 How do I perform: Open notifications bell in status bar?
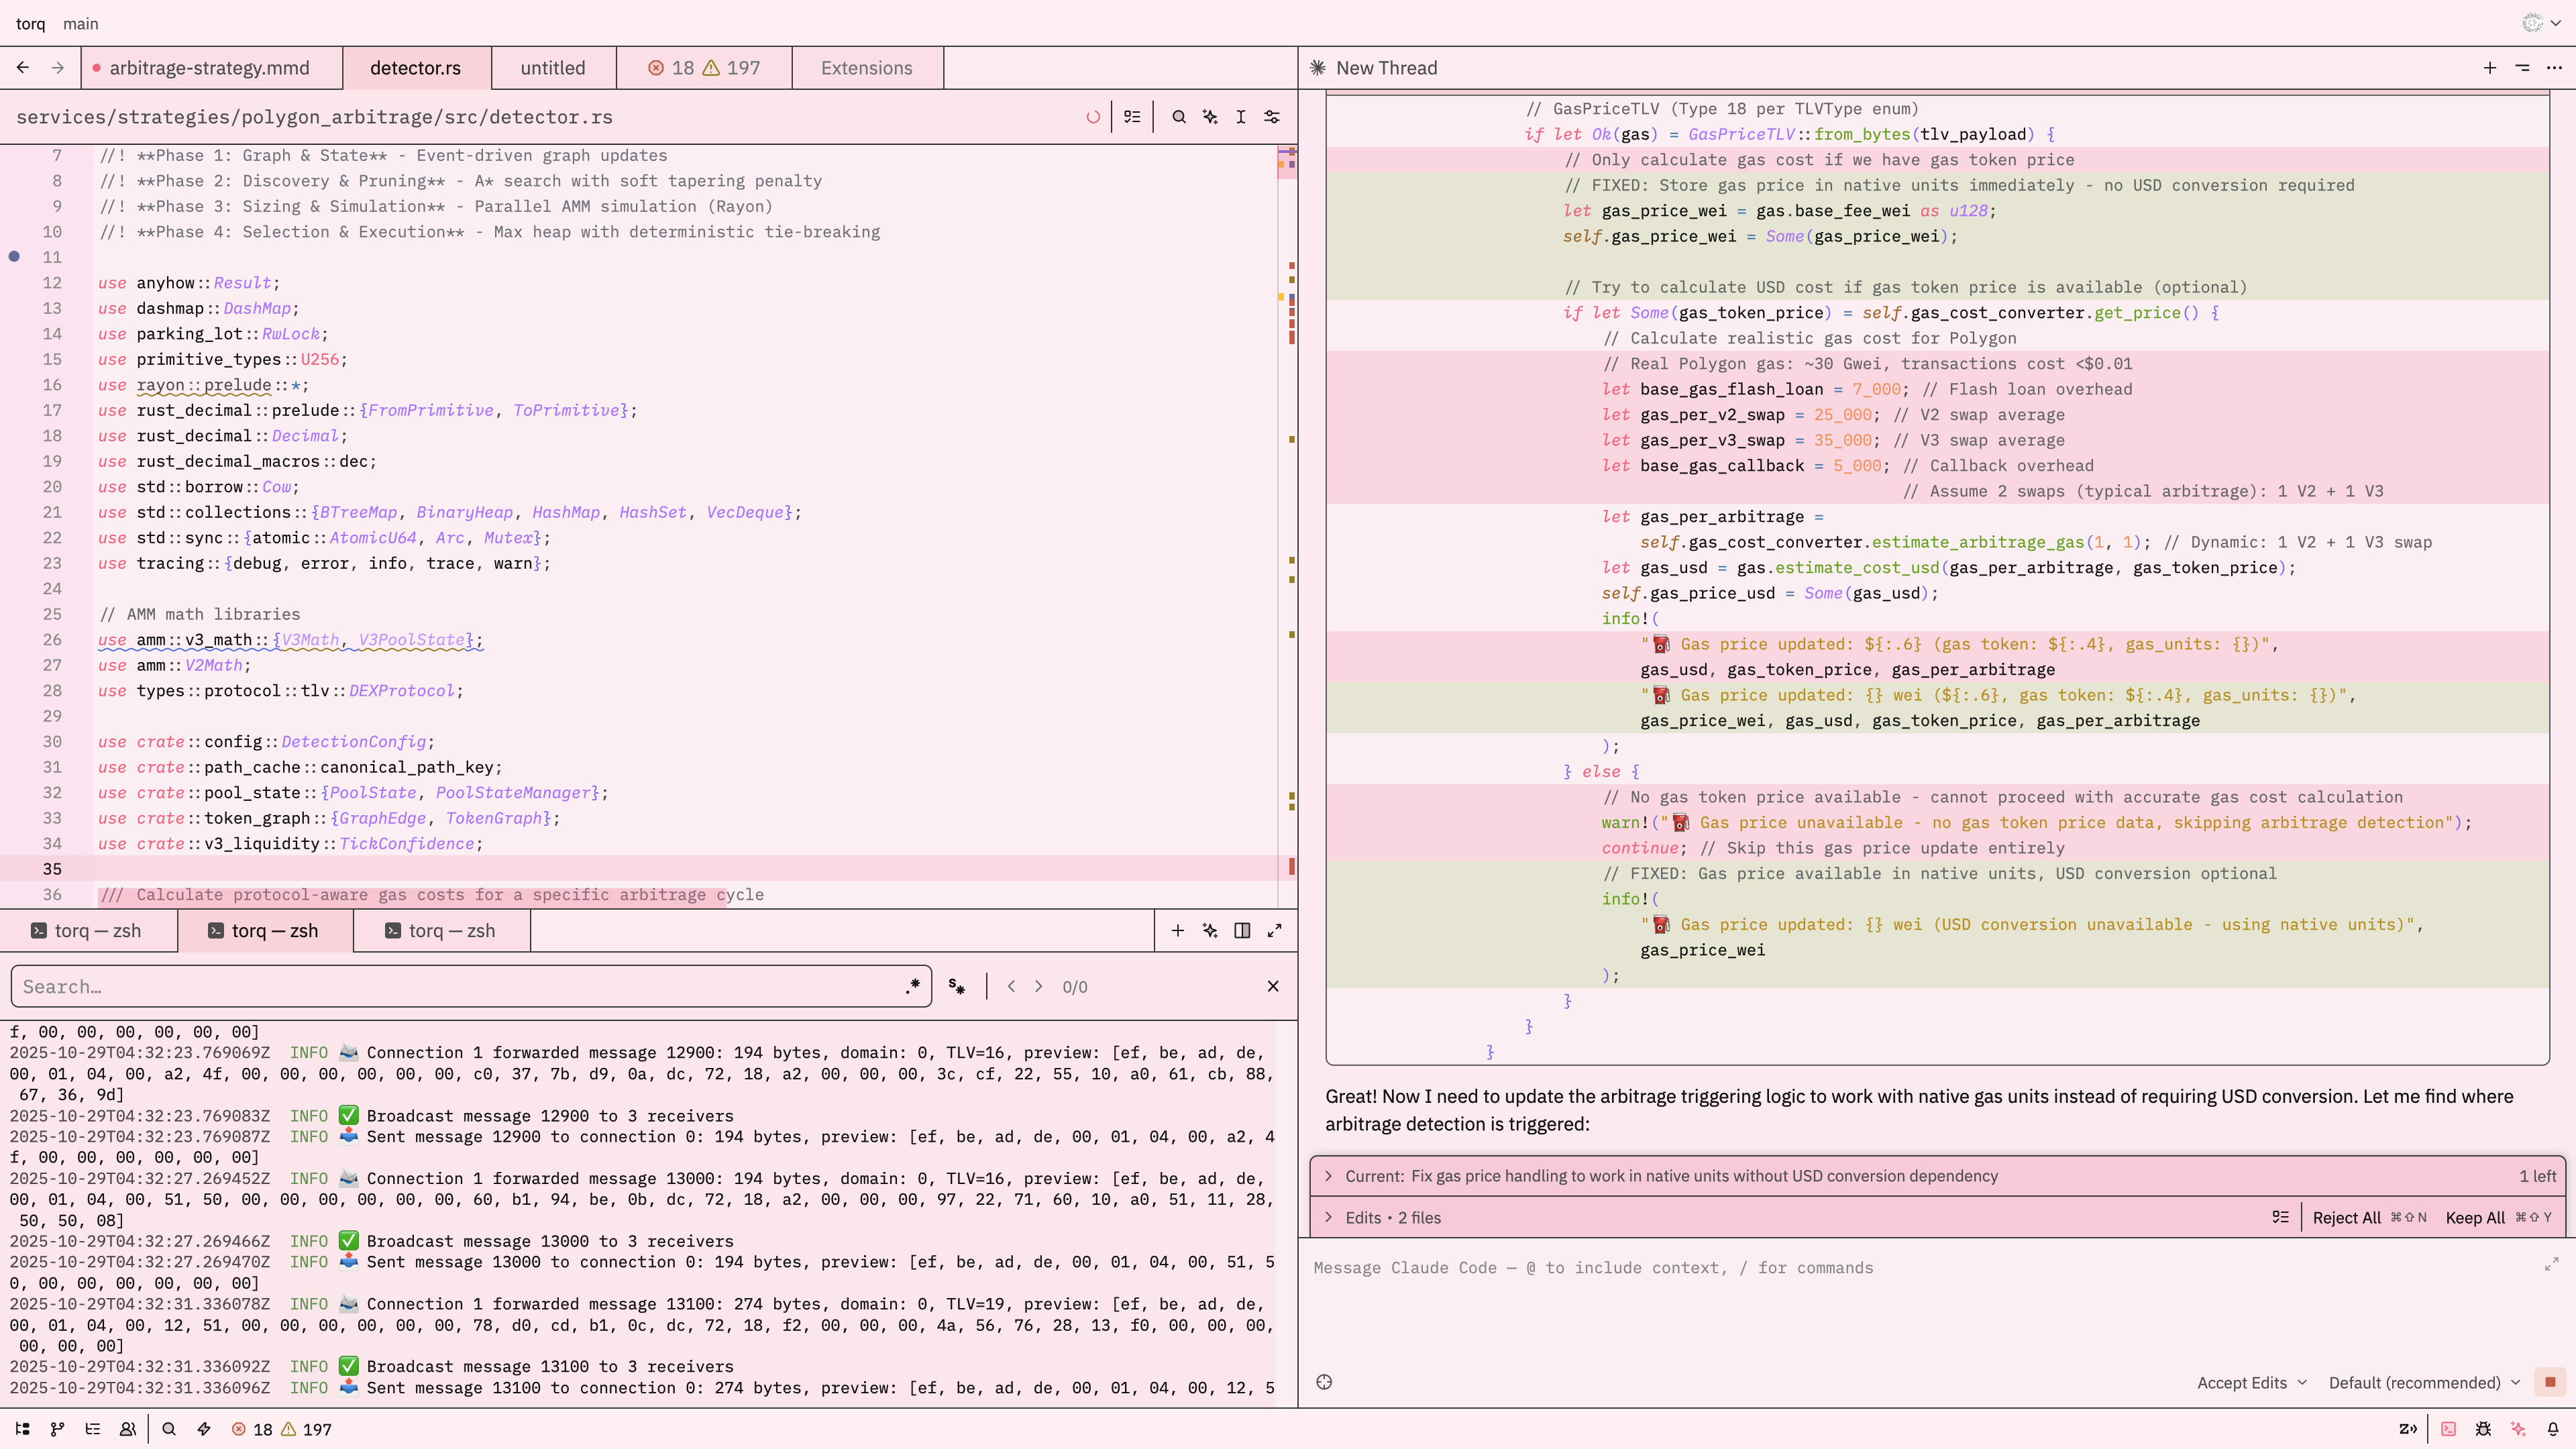[2553, 1429]
